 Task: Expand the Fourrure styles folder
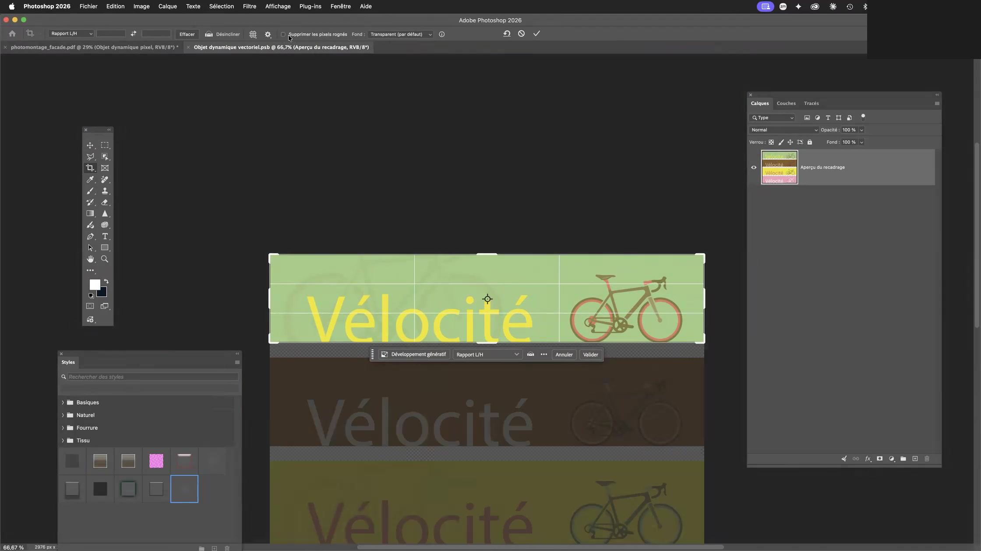(63, 428)
